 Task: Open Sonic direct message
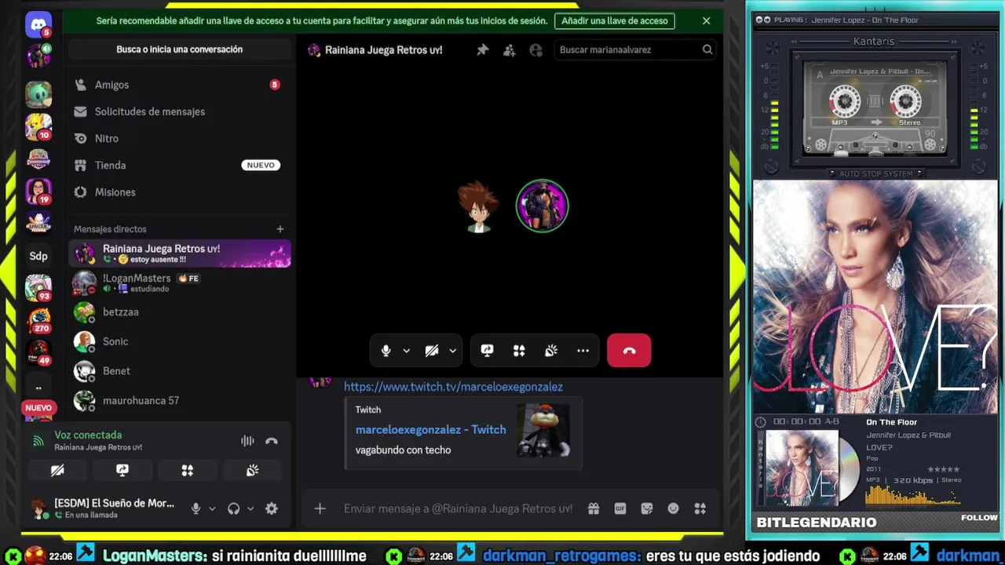coord(180,341)
